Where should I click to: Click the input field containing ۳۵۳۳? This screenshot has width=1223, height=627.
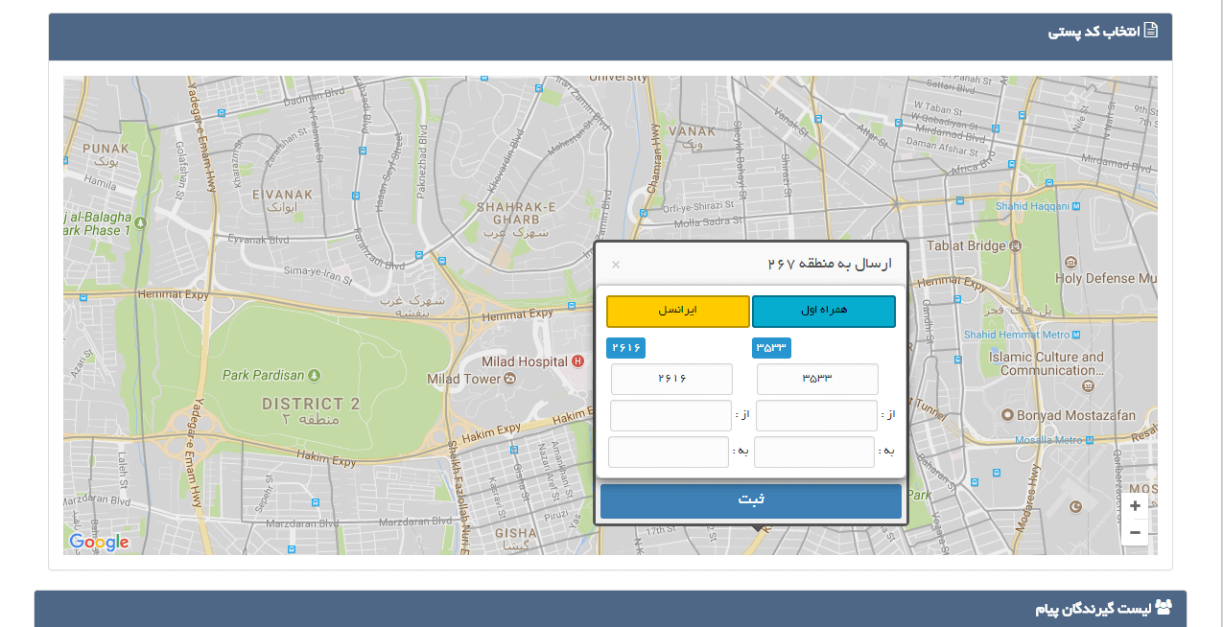[817, 379]
